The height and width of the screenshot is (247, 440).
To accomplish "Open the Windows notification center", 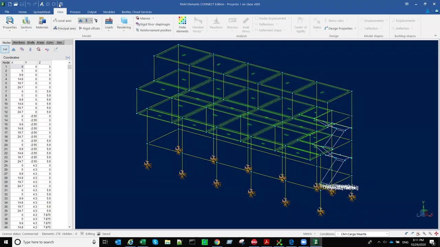I will pyautogui.click(x=432, y=242).
